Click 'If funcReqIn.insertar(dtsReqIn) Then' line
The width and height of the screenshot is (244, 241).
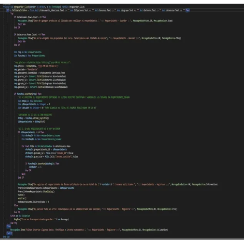point(42,164)
